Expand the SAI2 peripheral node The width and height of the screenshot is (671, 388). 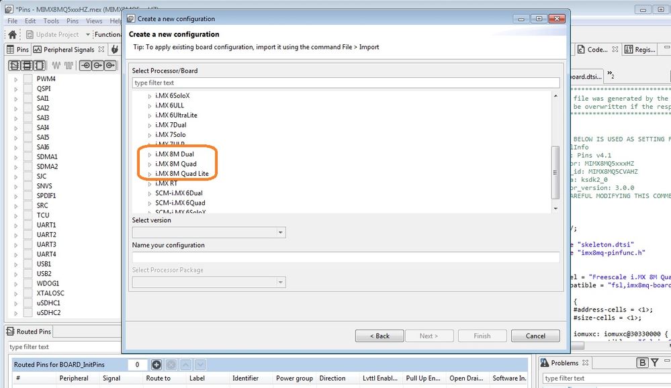[16, 109]
